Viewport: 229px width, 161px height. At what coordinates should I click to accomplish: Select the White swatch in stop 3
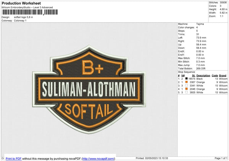(186, 85)
